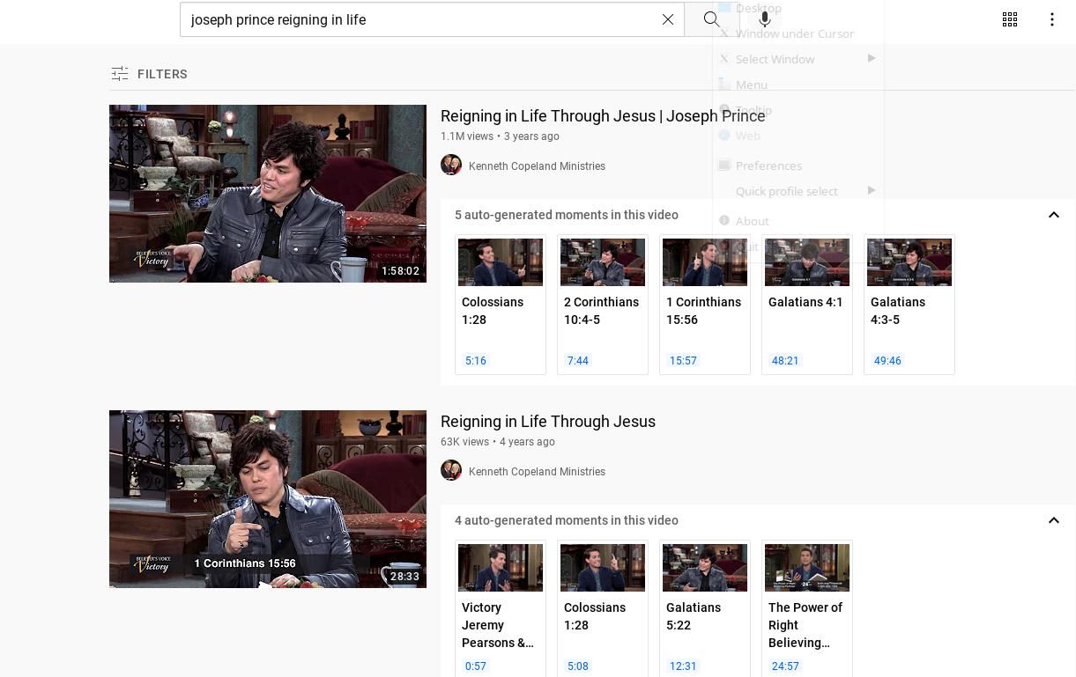This screenshot has height=677, width=1076.
Task: Jump to Colossians 1:28 moment at 5:08
Action: 603,608
